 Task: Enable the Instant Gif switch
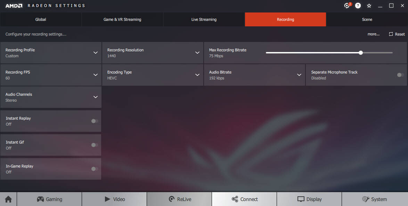click(95, 145)
